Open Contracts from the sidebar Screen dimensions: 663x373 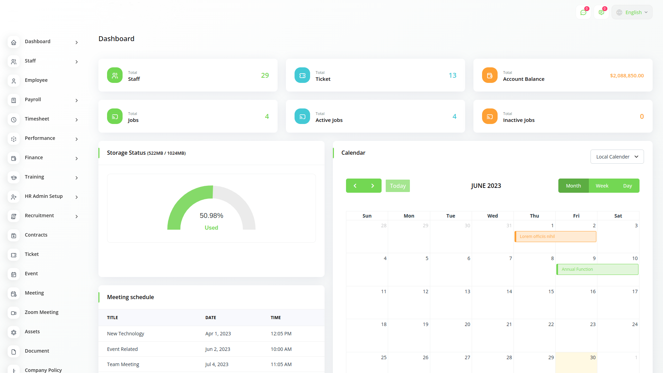tap(36, 235)
